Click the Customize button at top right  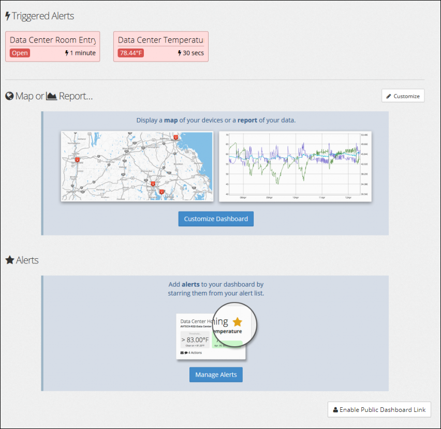(403, 96)
